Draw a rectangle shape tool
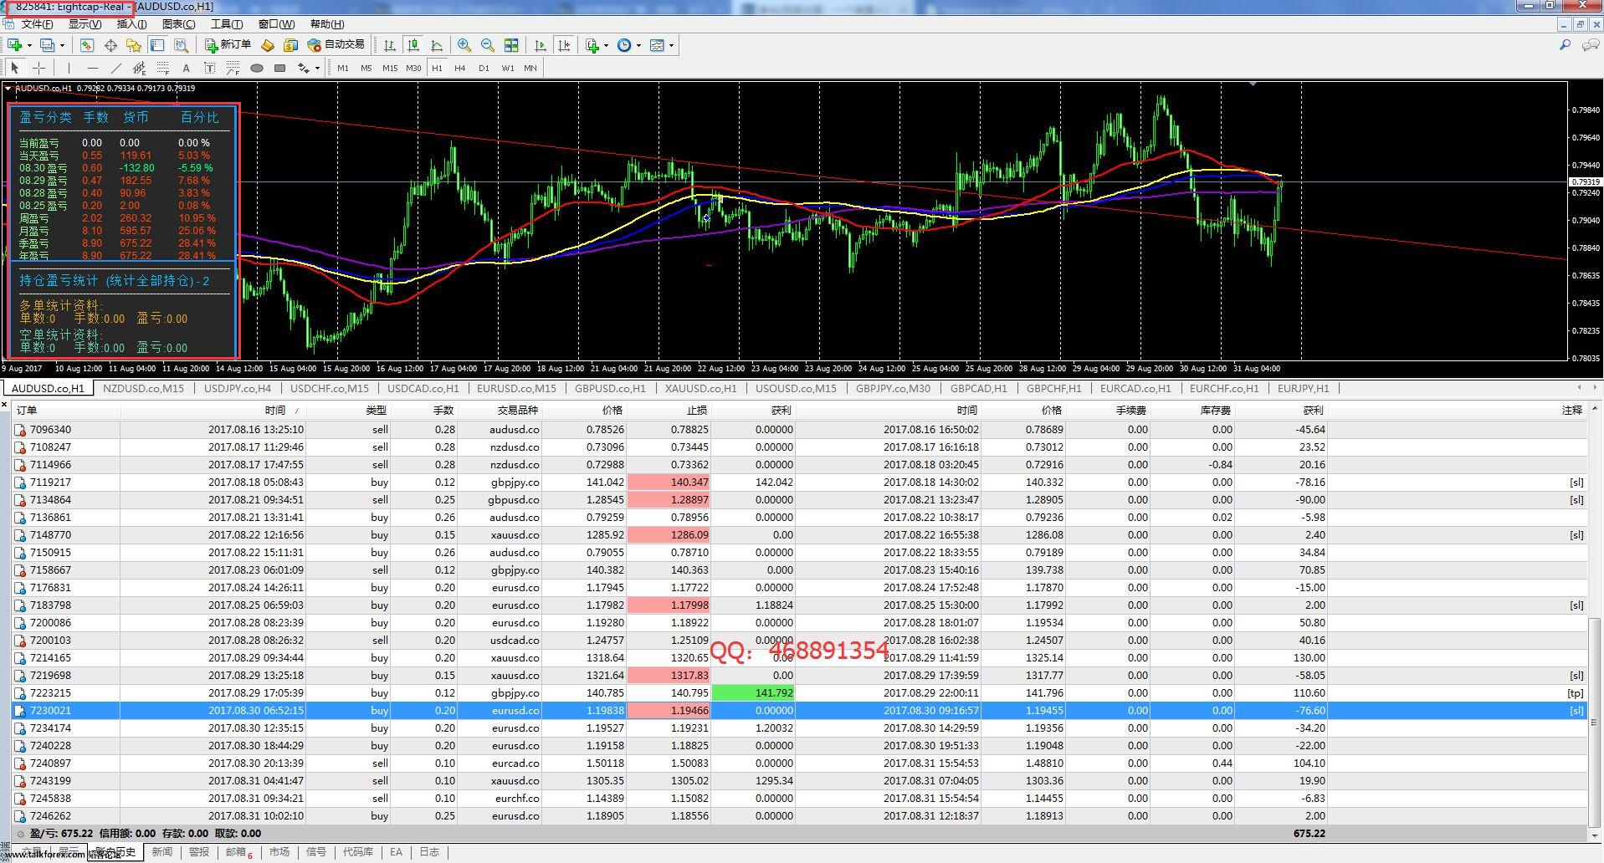1604x863 pixels. 280,68
